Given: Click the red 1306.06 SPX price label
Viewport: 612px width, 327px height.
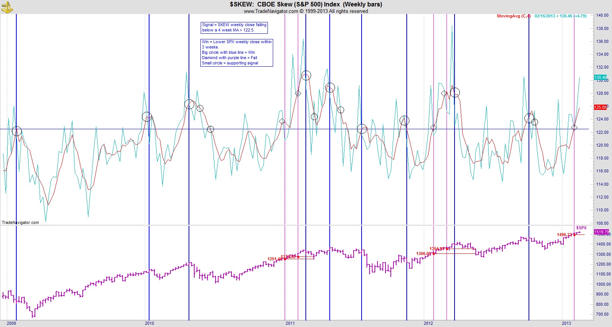Looking at the screenshot, I should pos(424,254).
